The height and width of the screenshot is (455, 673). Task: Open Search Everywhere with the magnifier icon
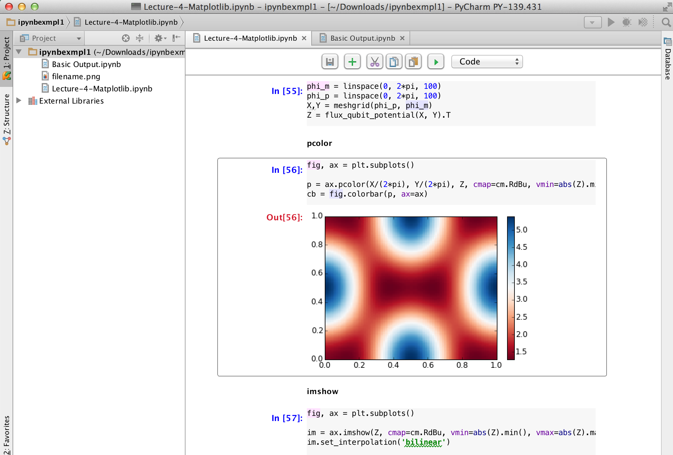click(x=666, y=22)
